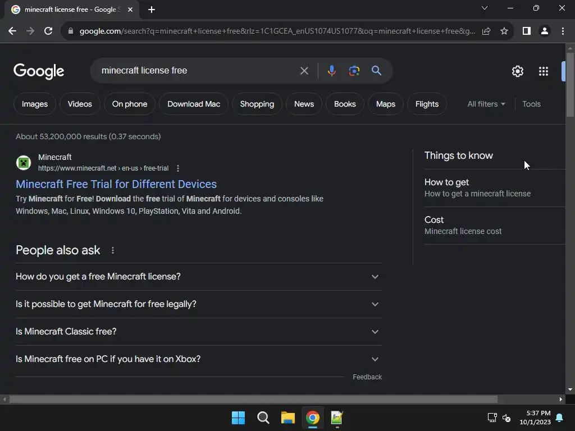Open "How to get" things to know item
This screenshot has height=431, width=575.
point(495,187)
